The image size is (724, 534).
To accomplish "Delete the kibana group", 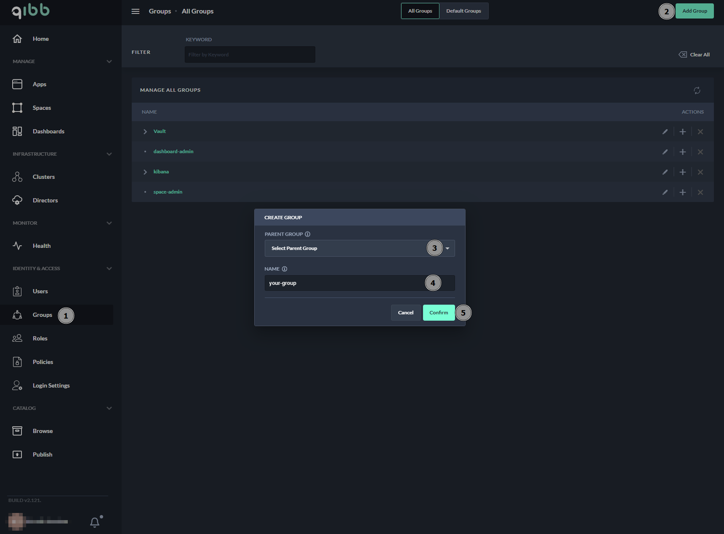I will 700,172.
